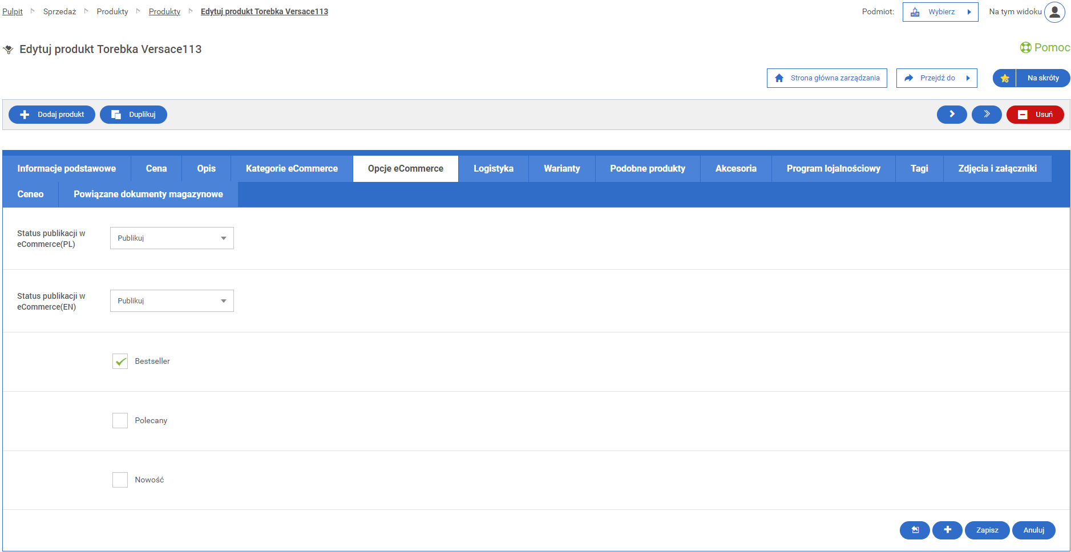
Task: Open the eCommerce(EN) publication status dropdown
Action: pyautogui.click(x=172, y=301)
